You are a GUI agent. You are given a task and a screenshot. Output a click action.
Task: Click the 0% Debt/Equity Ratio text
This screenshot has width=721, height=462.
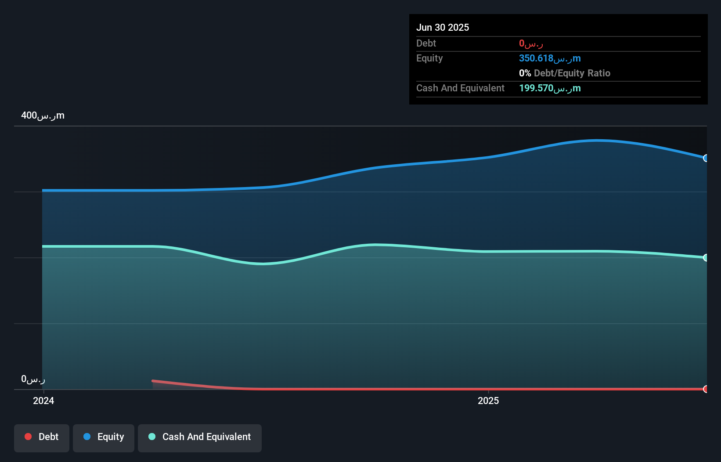pyautogui.click(x=565, y=73)
